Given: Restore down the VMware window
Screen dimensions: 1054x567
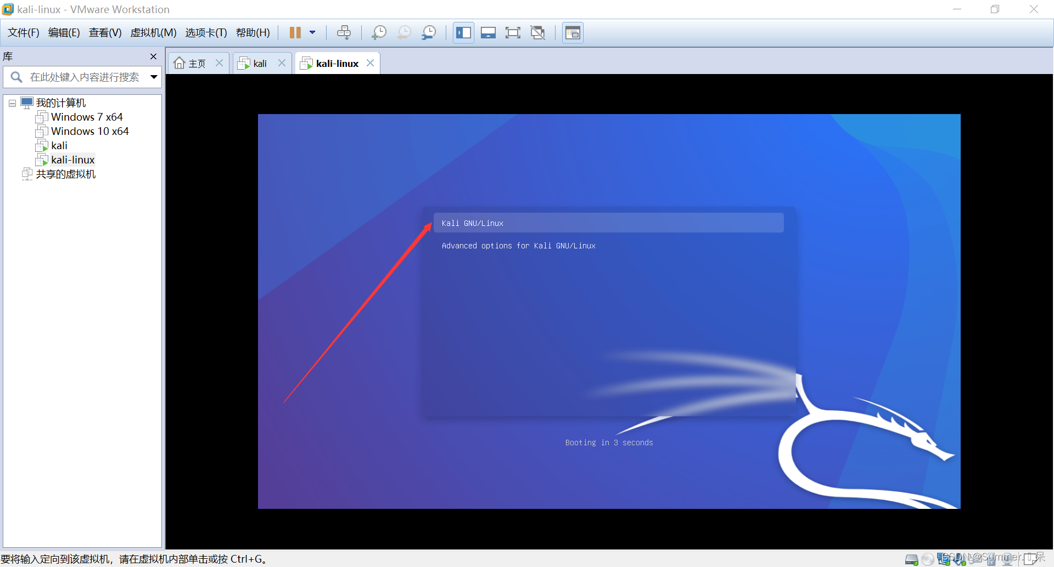Looking at the screenshot, I should point(995,9).
